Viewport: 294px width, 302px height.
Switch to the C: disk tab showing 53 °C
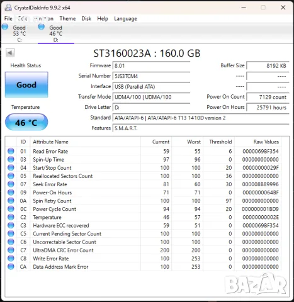coord(20,33)
